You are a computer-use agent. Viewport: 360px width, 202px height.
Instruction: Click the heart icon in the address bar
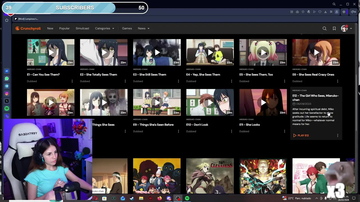320,12
